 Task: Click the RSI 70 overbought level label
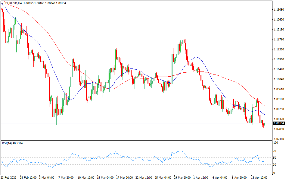[x=275, y=151]
